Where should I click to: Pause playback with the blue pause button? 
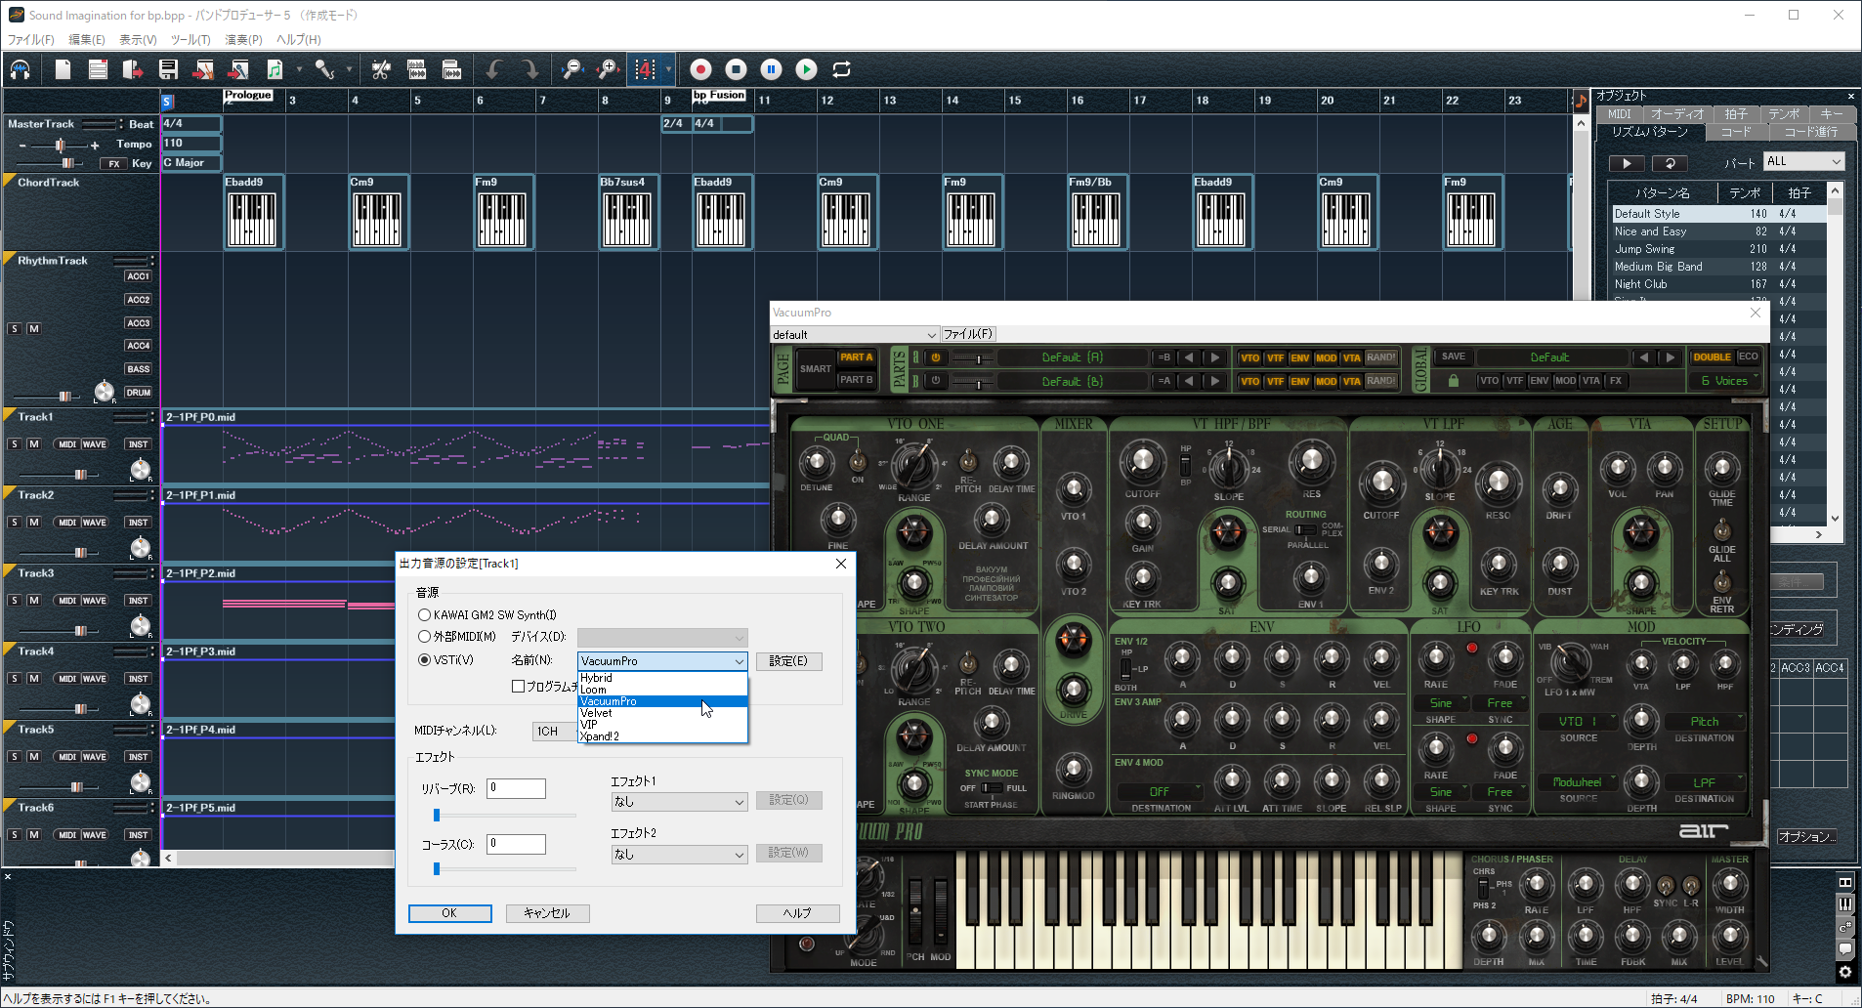[x=771, y=69]
